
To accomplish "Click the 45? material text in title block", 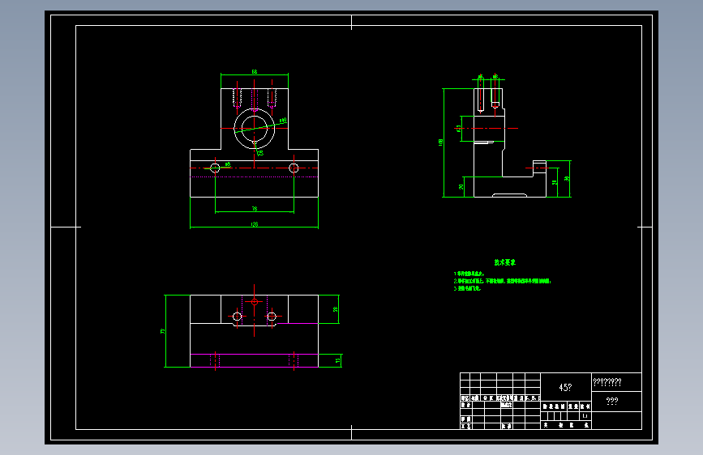I will (x=565, y=387).
